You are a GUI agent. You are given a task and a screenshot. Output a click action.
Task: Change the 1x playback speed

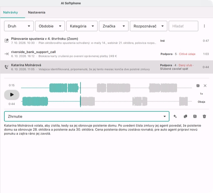click(x=201, y=94)
